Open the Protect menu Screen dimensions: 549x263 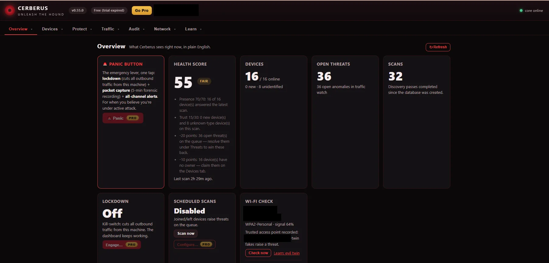80,29
